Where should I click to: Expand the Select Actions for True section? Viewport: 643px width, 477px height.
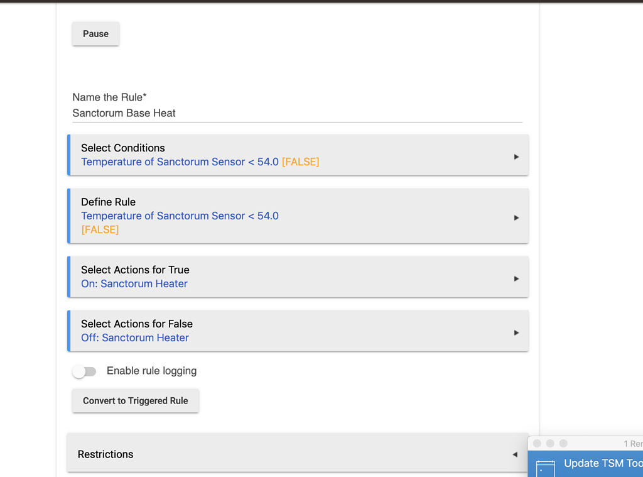298,277
